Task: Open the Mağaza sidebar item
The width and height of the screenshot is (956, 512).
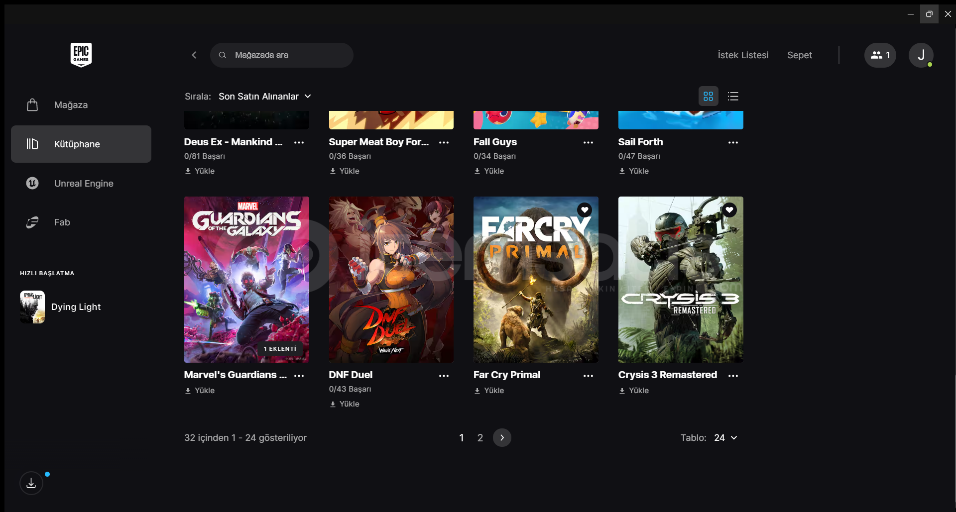Action: pyautogui.click(x=81, y=105)
